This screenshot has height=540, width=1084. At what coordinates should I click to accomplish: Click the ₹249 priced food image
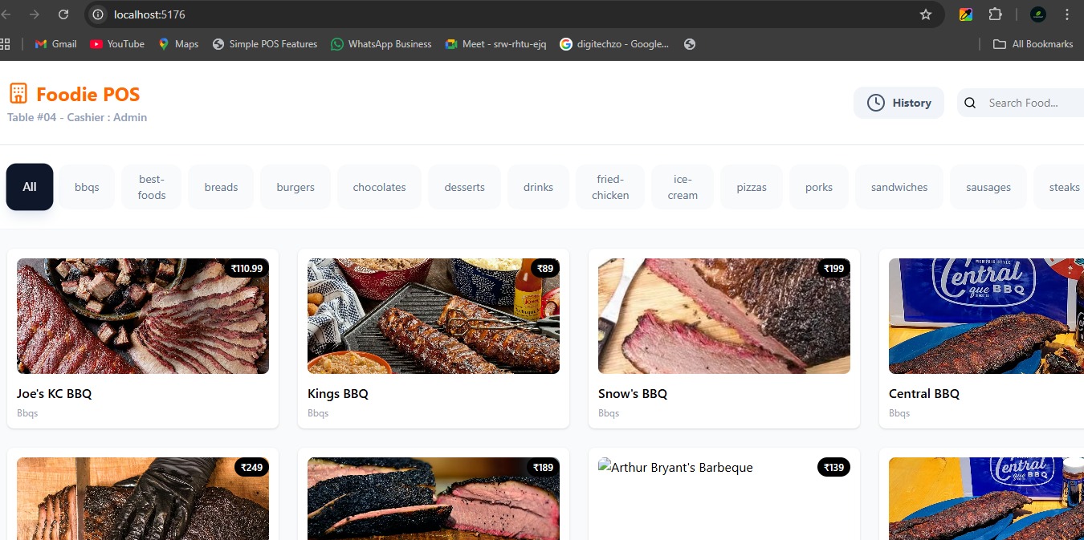pyautogui.click(x=143, y=498)
